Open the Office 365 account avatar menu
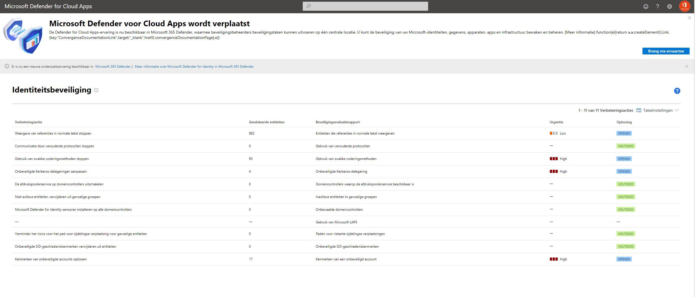This screenshot has width=695, height=297. [685, 6]
